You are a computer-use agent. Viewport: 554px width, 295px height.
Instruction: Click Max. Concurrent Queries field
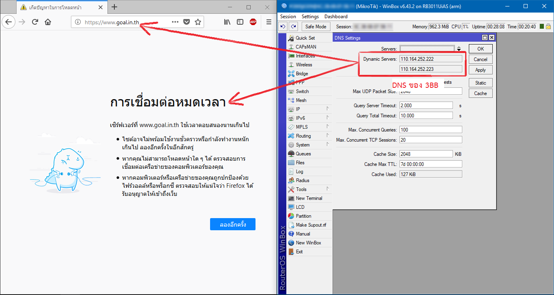(431, 129)
